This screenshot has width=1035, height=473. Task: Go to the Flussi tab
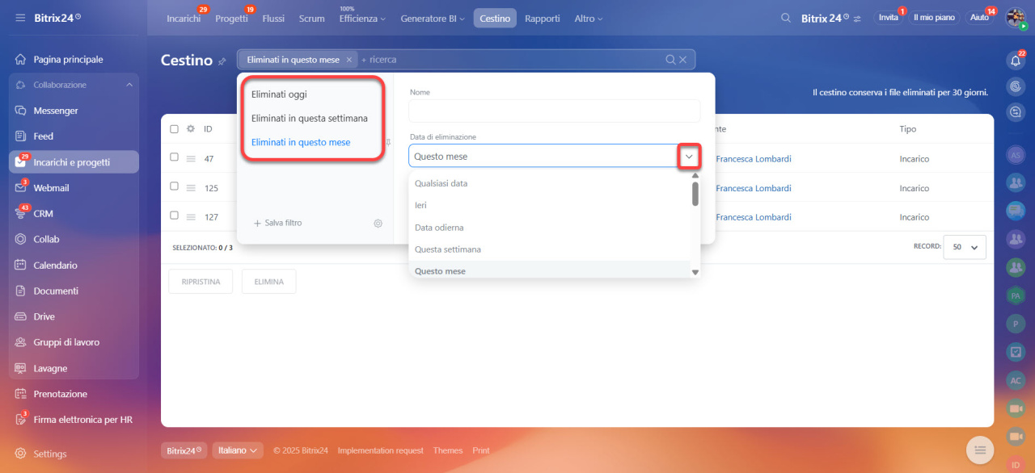pos(273,18)
